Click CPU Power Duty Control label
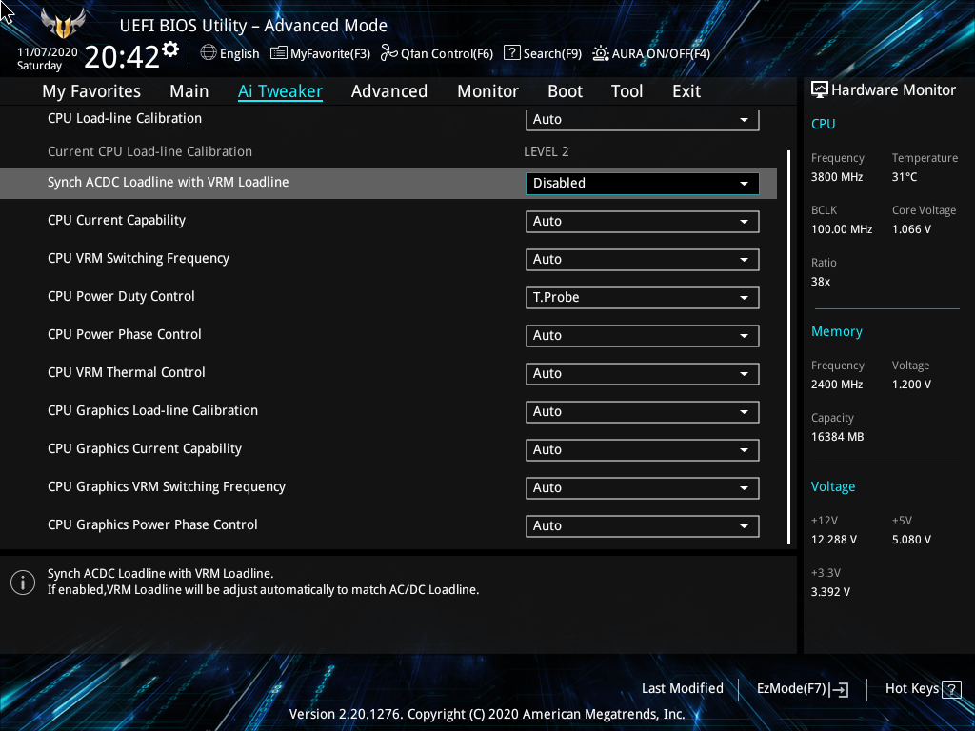Screen dimensions: 975x731 (x=121, y=297)
